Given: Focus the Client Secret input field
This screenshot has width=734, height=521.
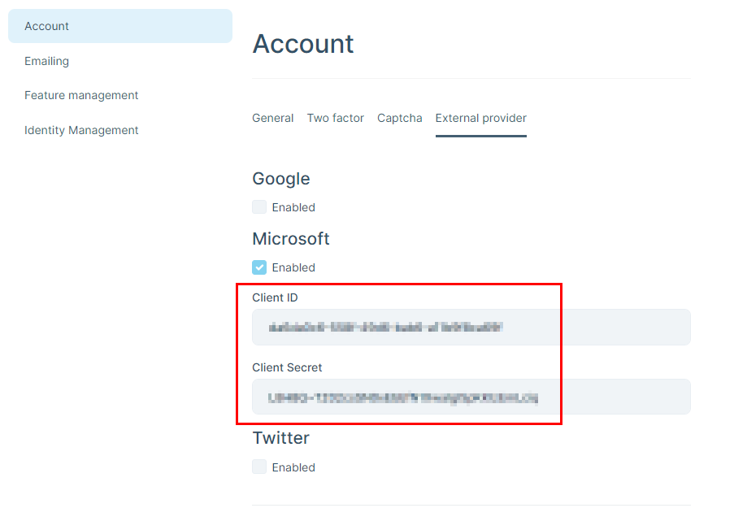Looking at the screenshot, I should click(471, 397).
